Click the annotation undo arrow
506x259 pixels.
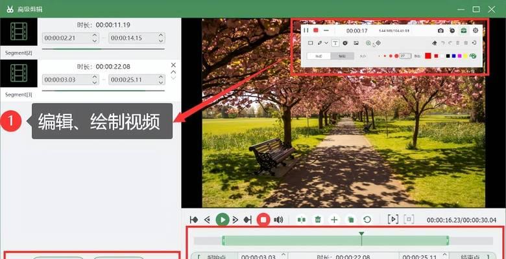[442, 43]
